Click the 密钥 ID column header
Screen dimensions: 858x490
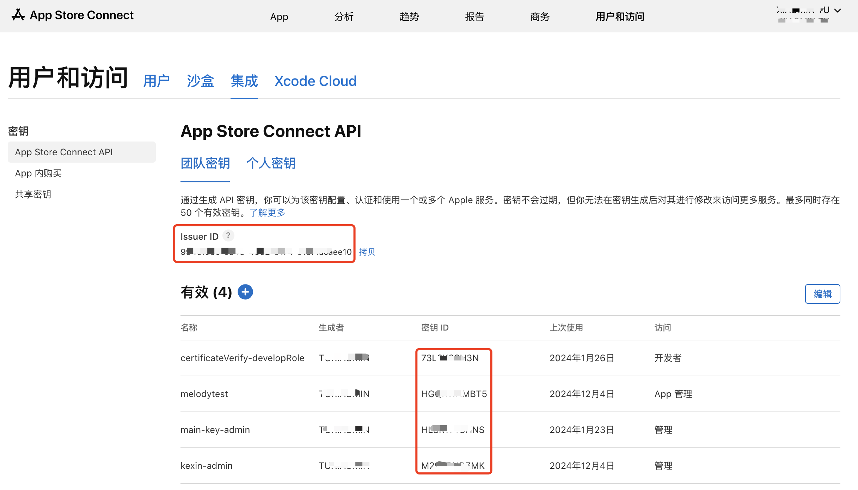click(x=435, y=328)
